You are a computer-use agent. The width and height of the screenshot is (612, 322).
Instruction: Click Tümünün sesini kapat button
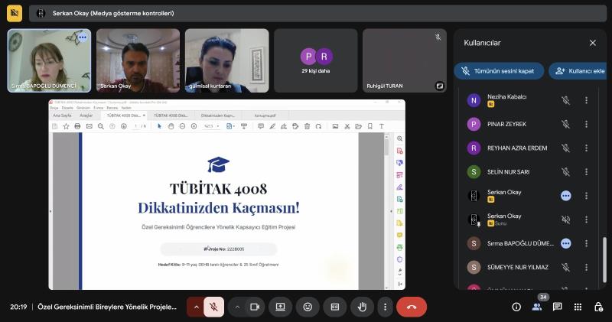coord(500,71)
